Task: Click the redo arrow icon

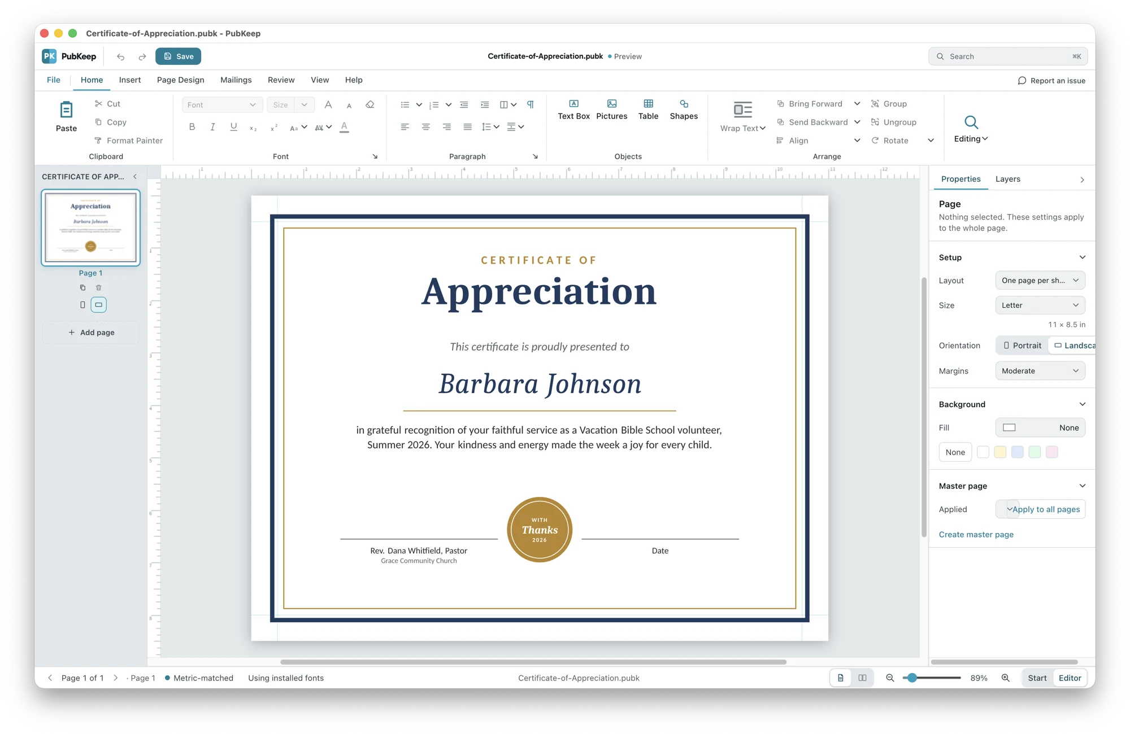Action: [x=142, y=56]
